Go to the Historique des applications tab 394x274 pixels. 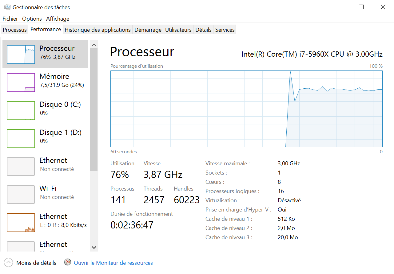pos(98,30)
